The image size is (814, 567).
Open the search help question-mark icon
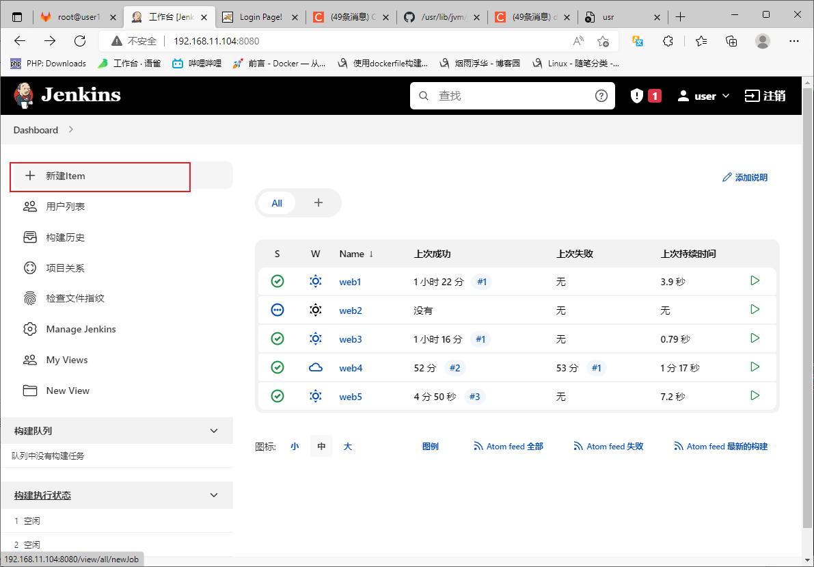(x=601, y=96)
